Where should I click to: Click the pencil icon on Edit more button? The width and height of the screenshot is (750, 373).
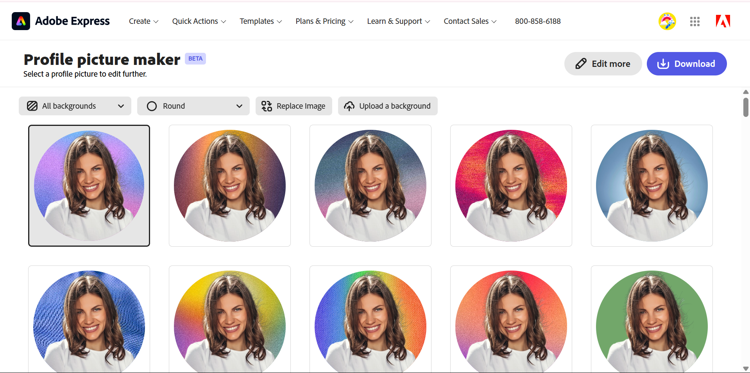tap(581, 63)
